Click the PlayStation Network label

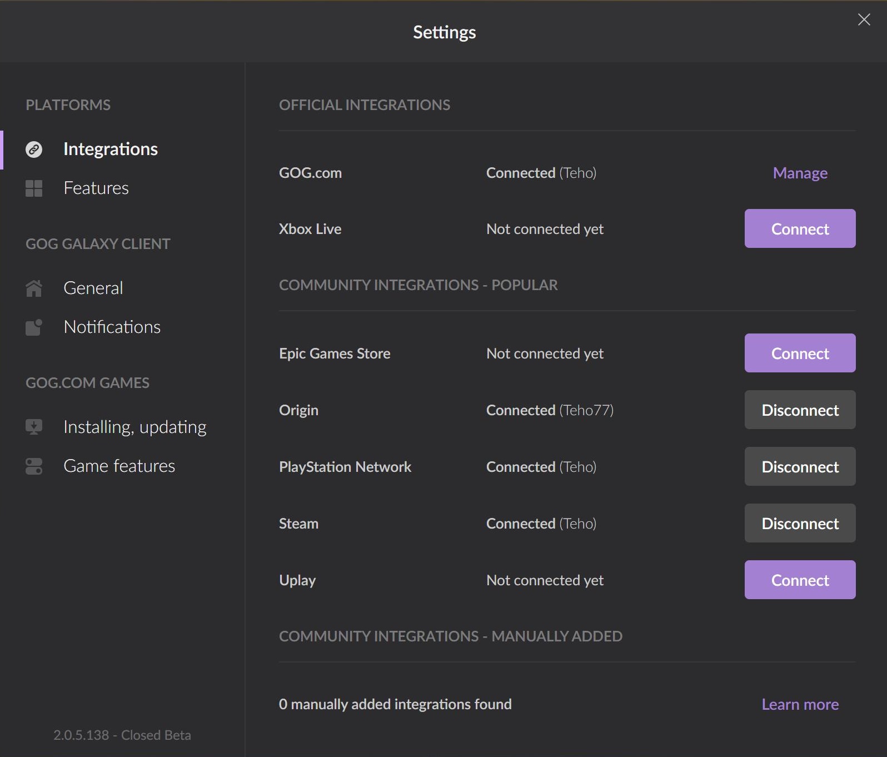click(x=345, y=467)
